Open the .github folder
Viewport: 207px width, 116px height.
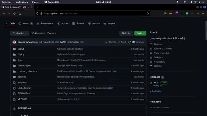pyautogui.click(x=21, y=49)
